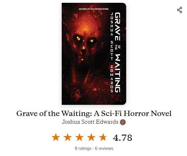Click the small OF THE text on the cover
This screenshot has width=187, height=156.
point(117,47)
